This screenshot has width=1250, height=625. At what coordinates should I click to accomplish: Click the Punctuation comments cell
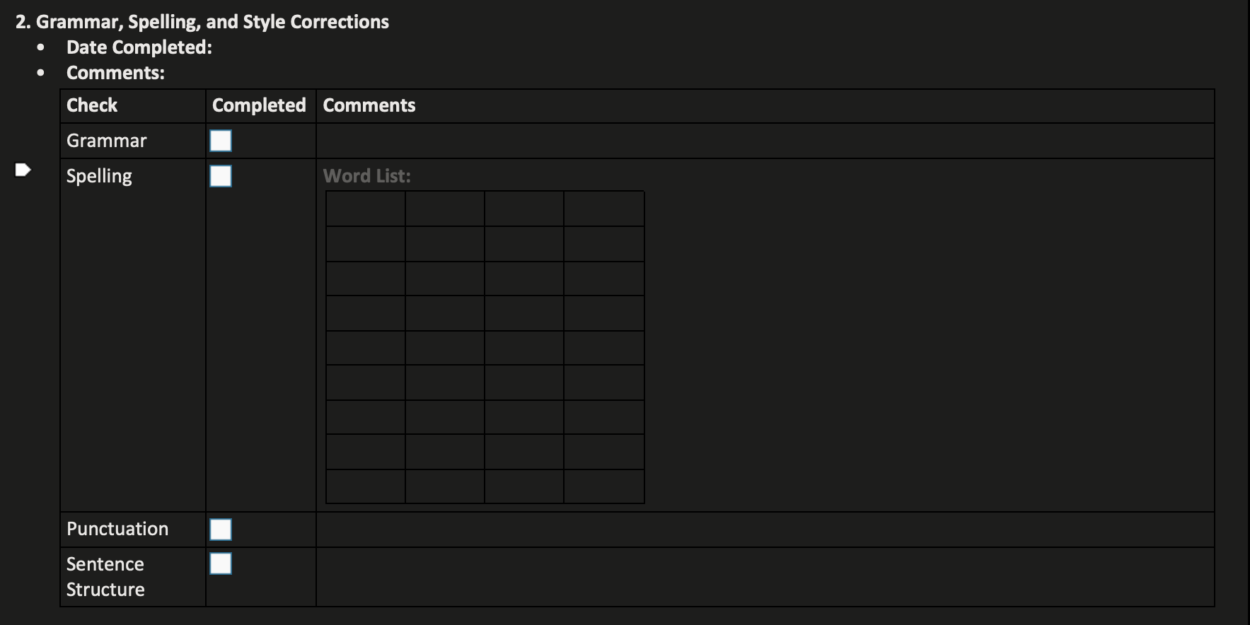point(765,530)
